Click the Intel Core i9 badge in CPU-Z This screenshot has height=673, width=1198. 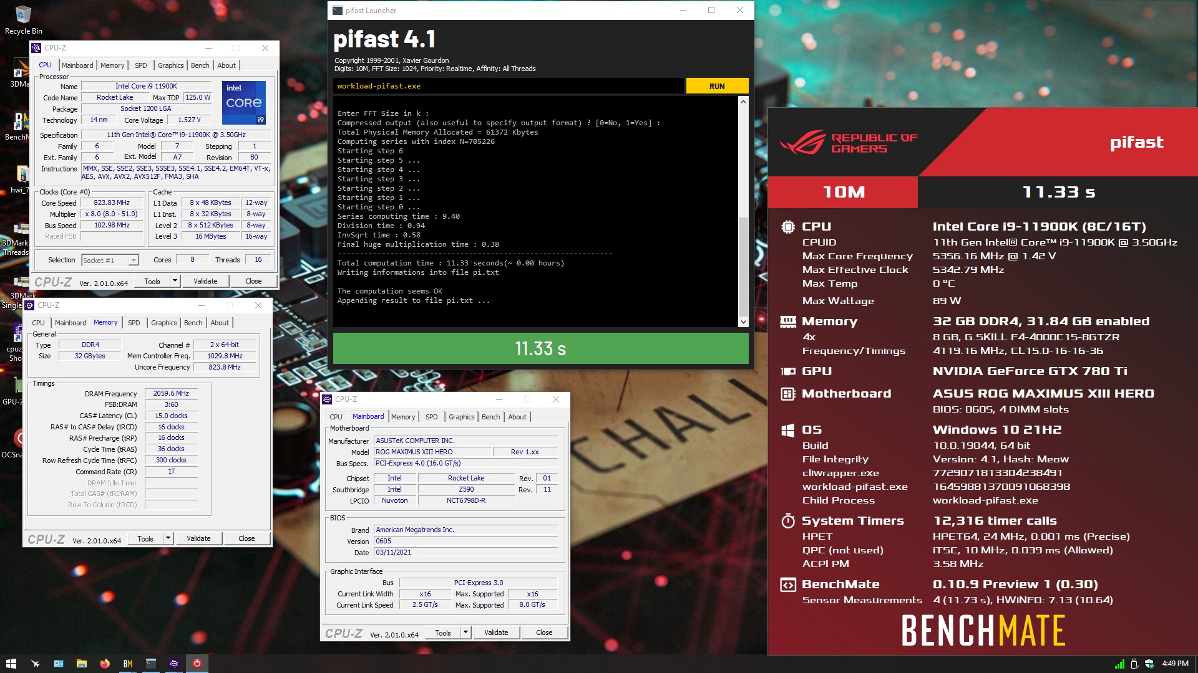[244, 102]
